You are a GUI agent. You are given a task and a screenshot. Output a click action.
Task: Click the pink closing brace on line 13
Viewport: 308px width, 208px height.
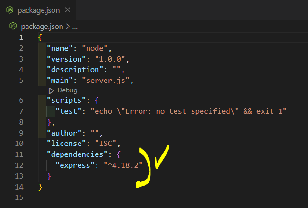(49, 176)
